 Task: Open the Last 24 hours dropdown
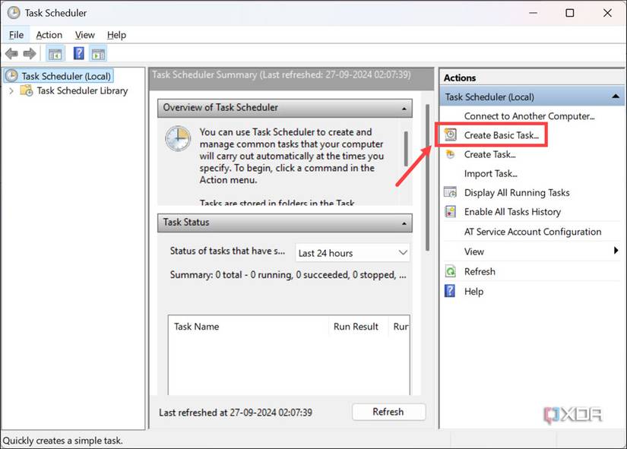pyautogui.click(x=353, y=253)
